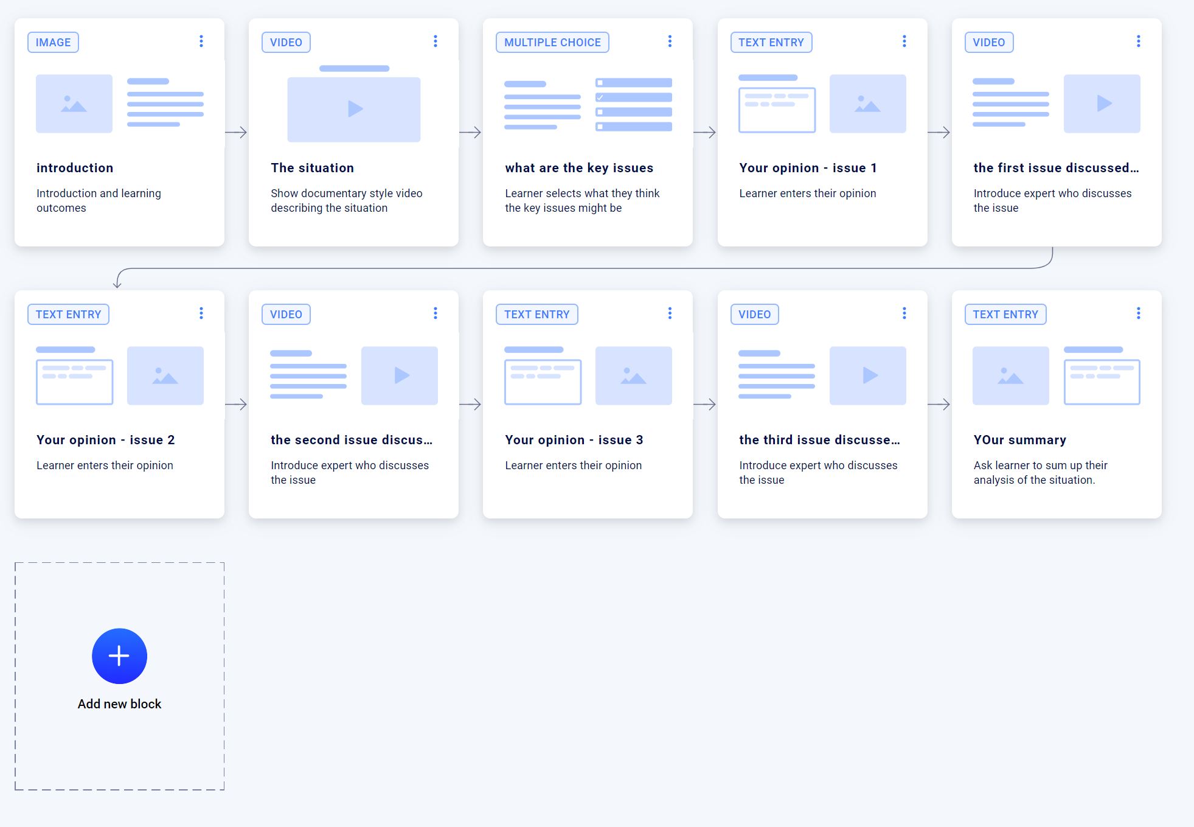Click the image thumbnail on Your opinion - issue 2
Screen dimensions: 1194x827
tap(165, 375)
